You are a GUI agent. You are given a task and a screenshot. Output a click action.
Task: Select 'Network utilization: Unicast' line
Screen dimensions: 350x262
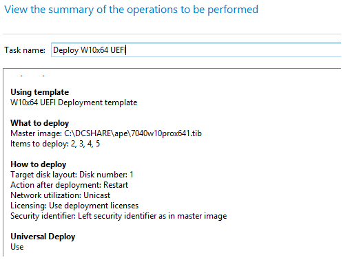(x=61, y=195)
